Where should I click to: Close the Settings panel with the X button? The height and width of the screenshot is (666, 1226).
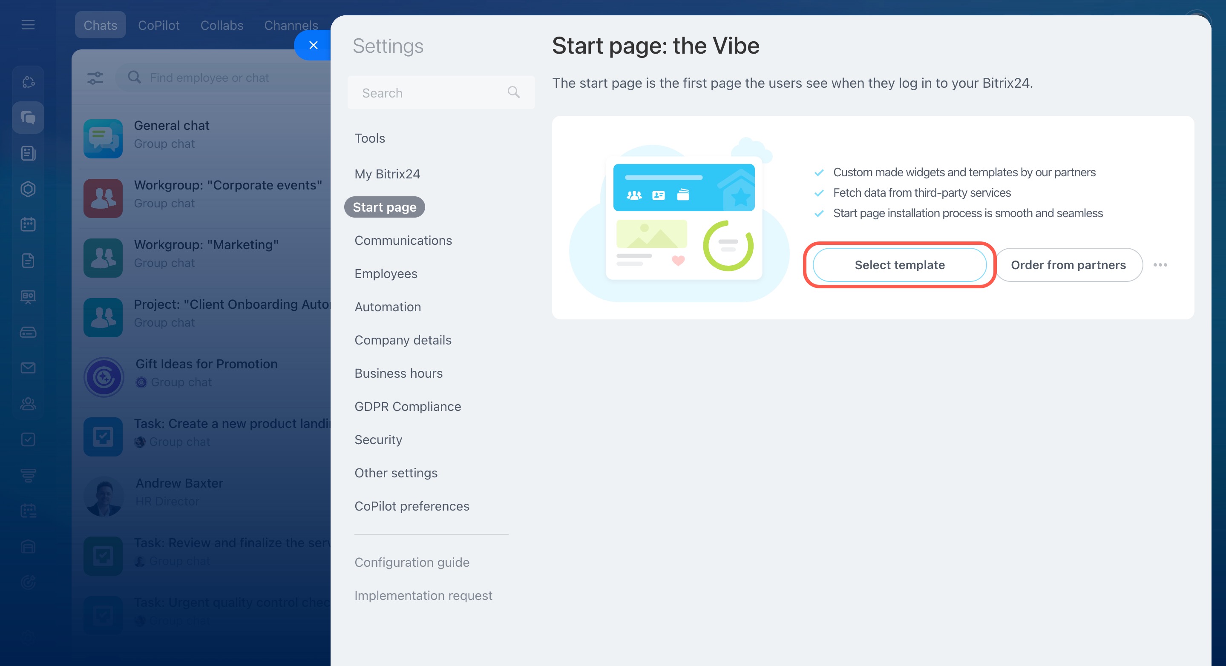click(313, 45)
